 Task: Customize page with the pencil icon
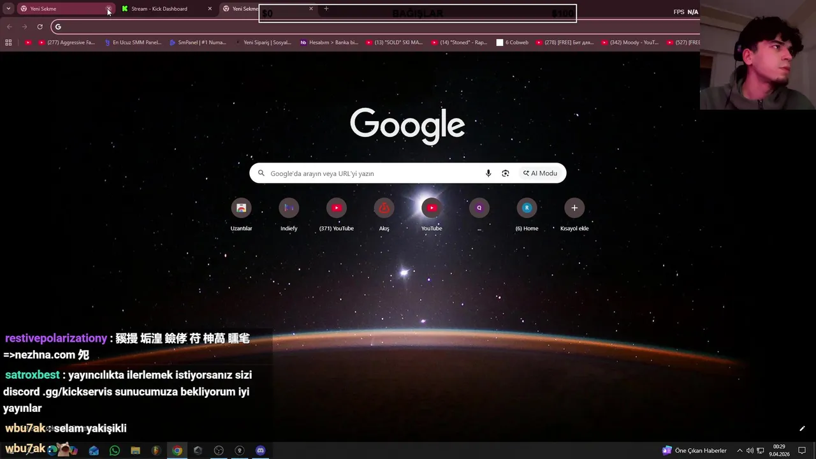tap(802, 428)
